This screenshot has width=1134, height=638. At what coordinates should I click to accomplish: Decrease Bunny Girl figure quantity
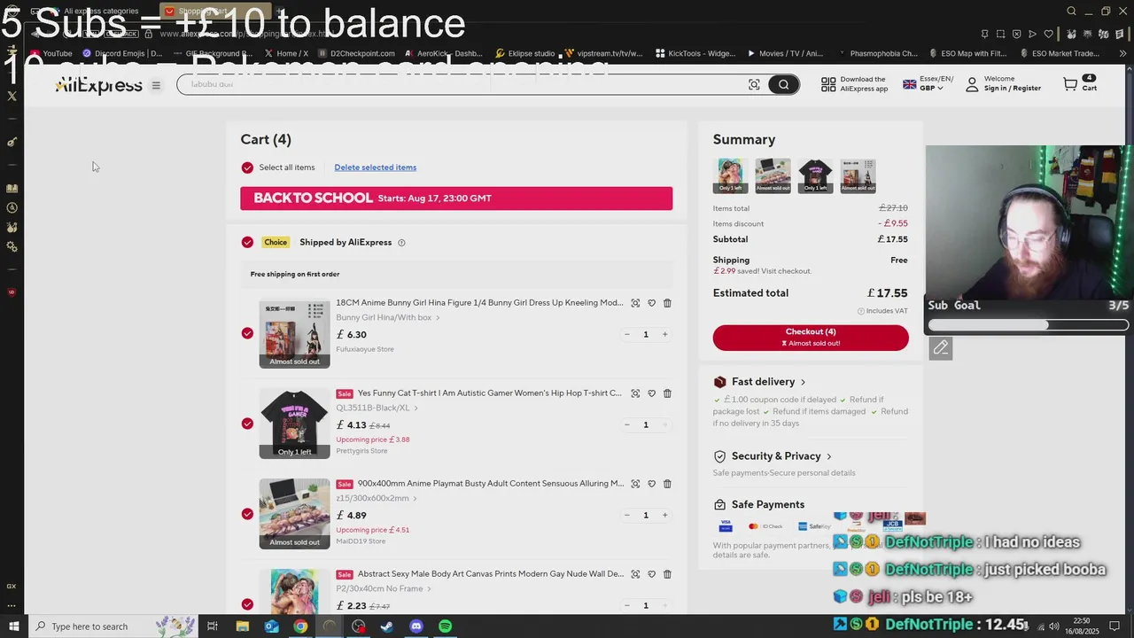pos(627,335)
